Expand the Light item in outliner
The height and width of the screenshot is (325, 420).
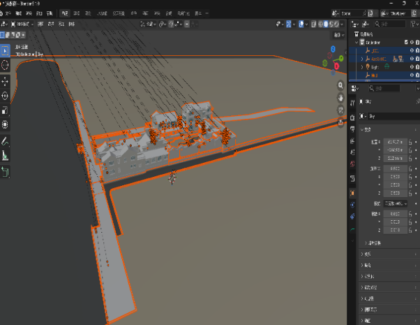(x=361, y=67)
